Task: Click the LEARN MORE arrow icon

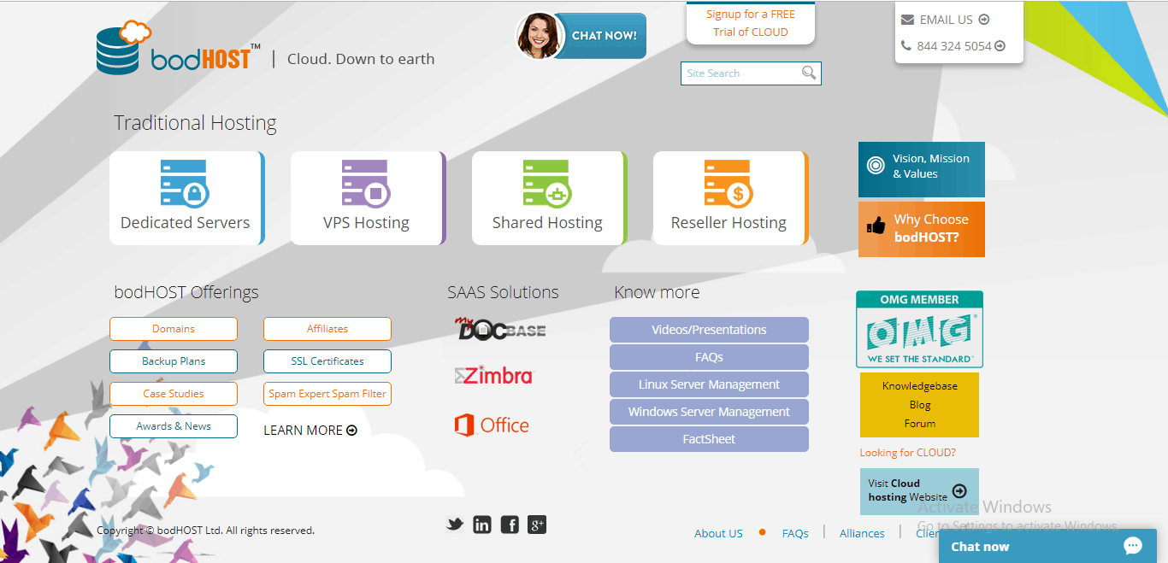Action: (x=351, y=431)
